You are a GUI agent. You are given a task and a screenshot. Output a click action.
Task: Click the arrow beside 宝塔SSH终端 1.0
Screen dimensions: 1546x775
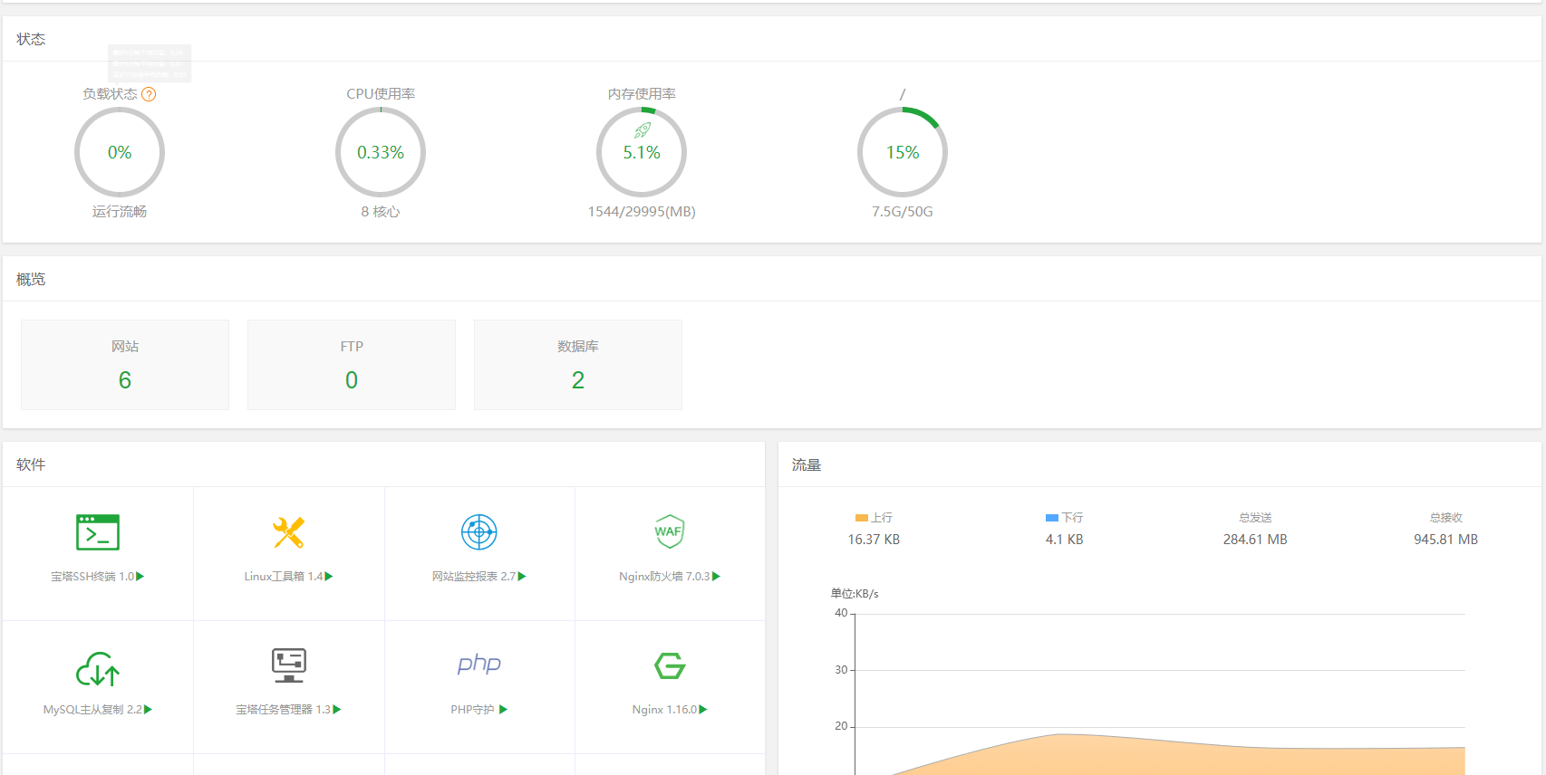pos(140,577)
